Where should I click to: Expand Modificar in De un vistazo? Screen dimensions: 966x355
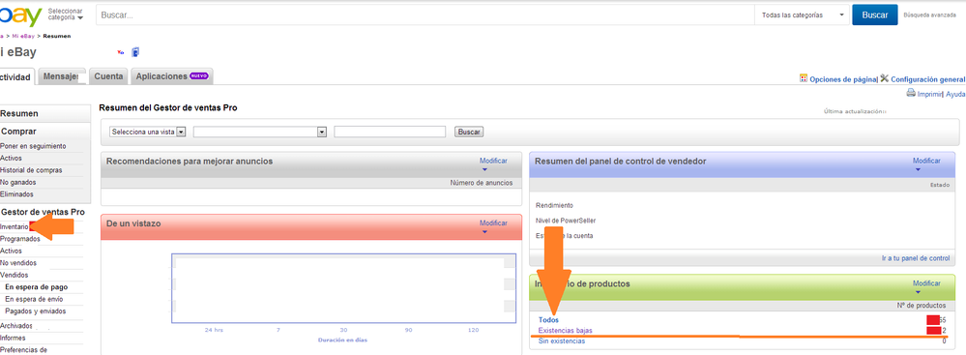tap(493, 225)
